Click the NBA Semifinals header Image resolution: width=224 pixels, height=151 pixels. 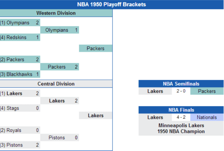[181, 84]
